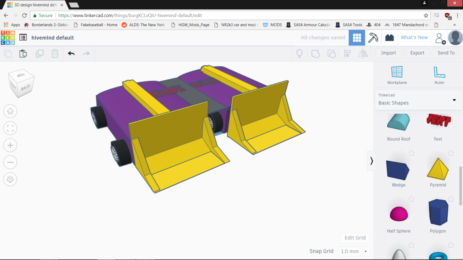Select the Wedge shape

click(x=398, y=174)
